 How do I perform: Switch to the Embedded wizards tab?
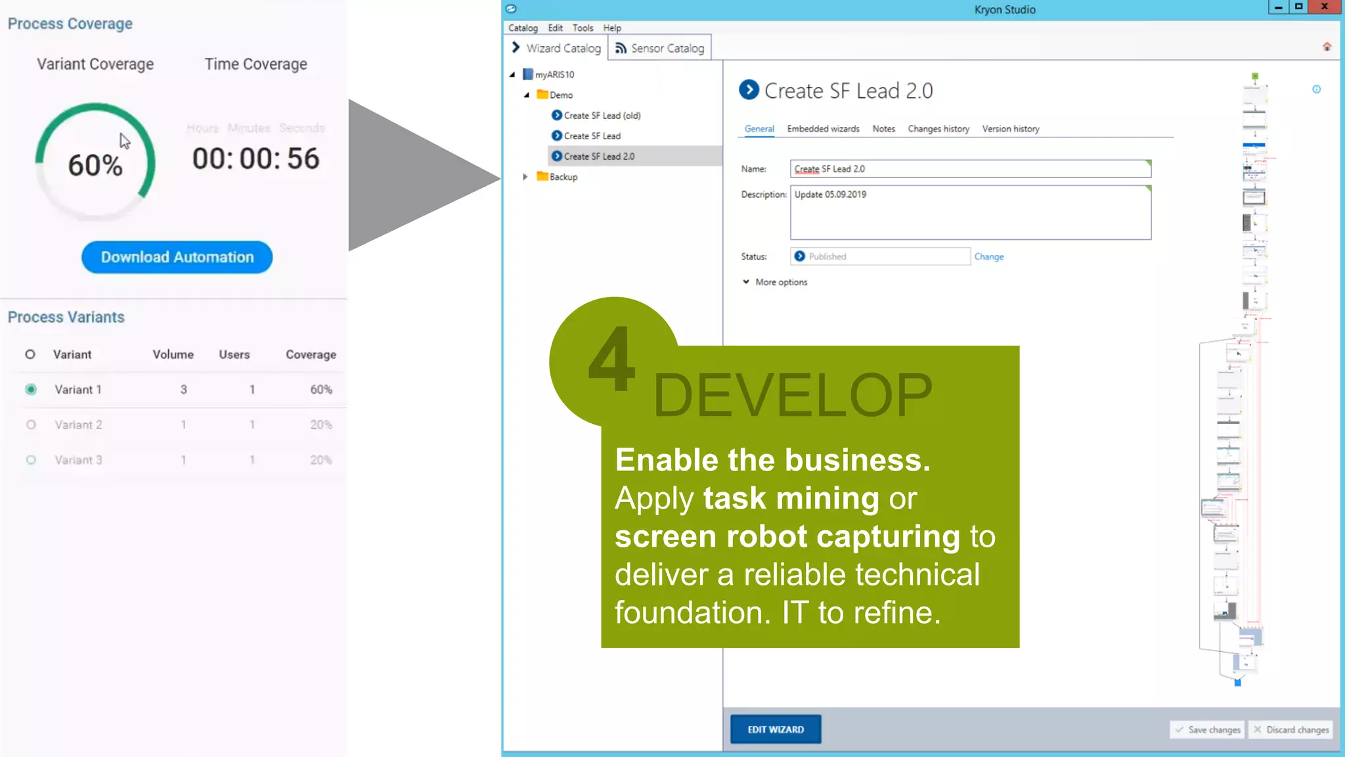pyautogui.click(x=823, y=129)
